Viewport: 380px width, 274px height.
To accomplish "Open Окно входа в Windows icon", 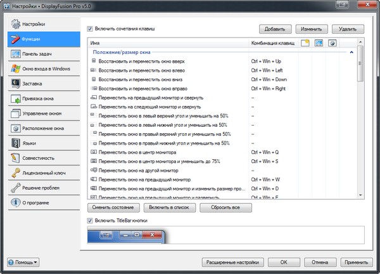I will 15,68.
